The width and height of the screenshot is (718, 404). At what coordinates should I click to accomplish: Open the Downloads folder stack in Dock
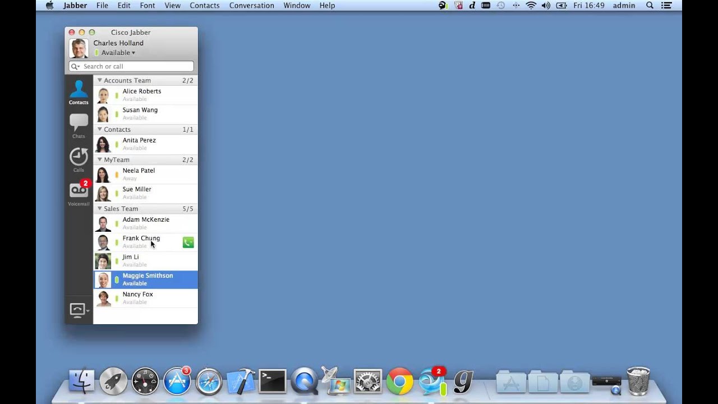coord(574,381)
